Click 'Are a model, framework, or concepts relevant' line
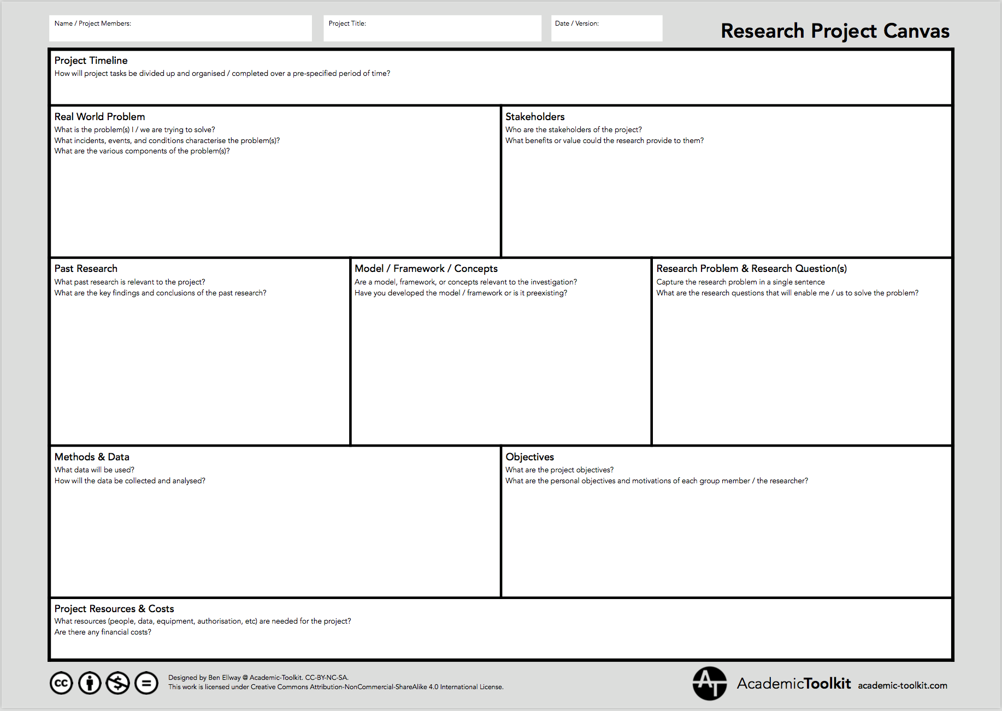Screen dimensions: 1002x711 [x=465, y=282]
